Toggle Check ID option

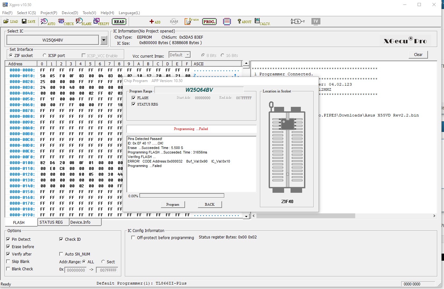61,239
